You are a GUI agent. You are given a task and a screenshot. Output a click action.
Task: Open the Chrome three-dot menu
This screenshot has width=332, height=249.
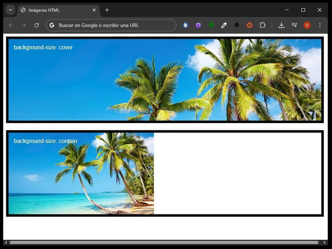coord(320,25)
